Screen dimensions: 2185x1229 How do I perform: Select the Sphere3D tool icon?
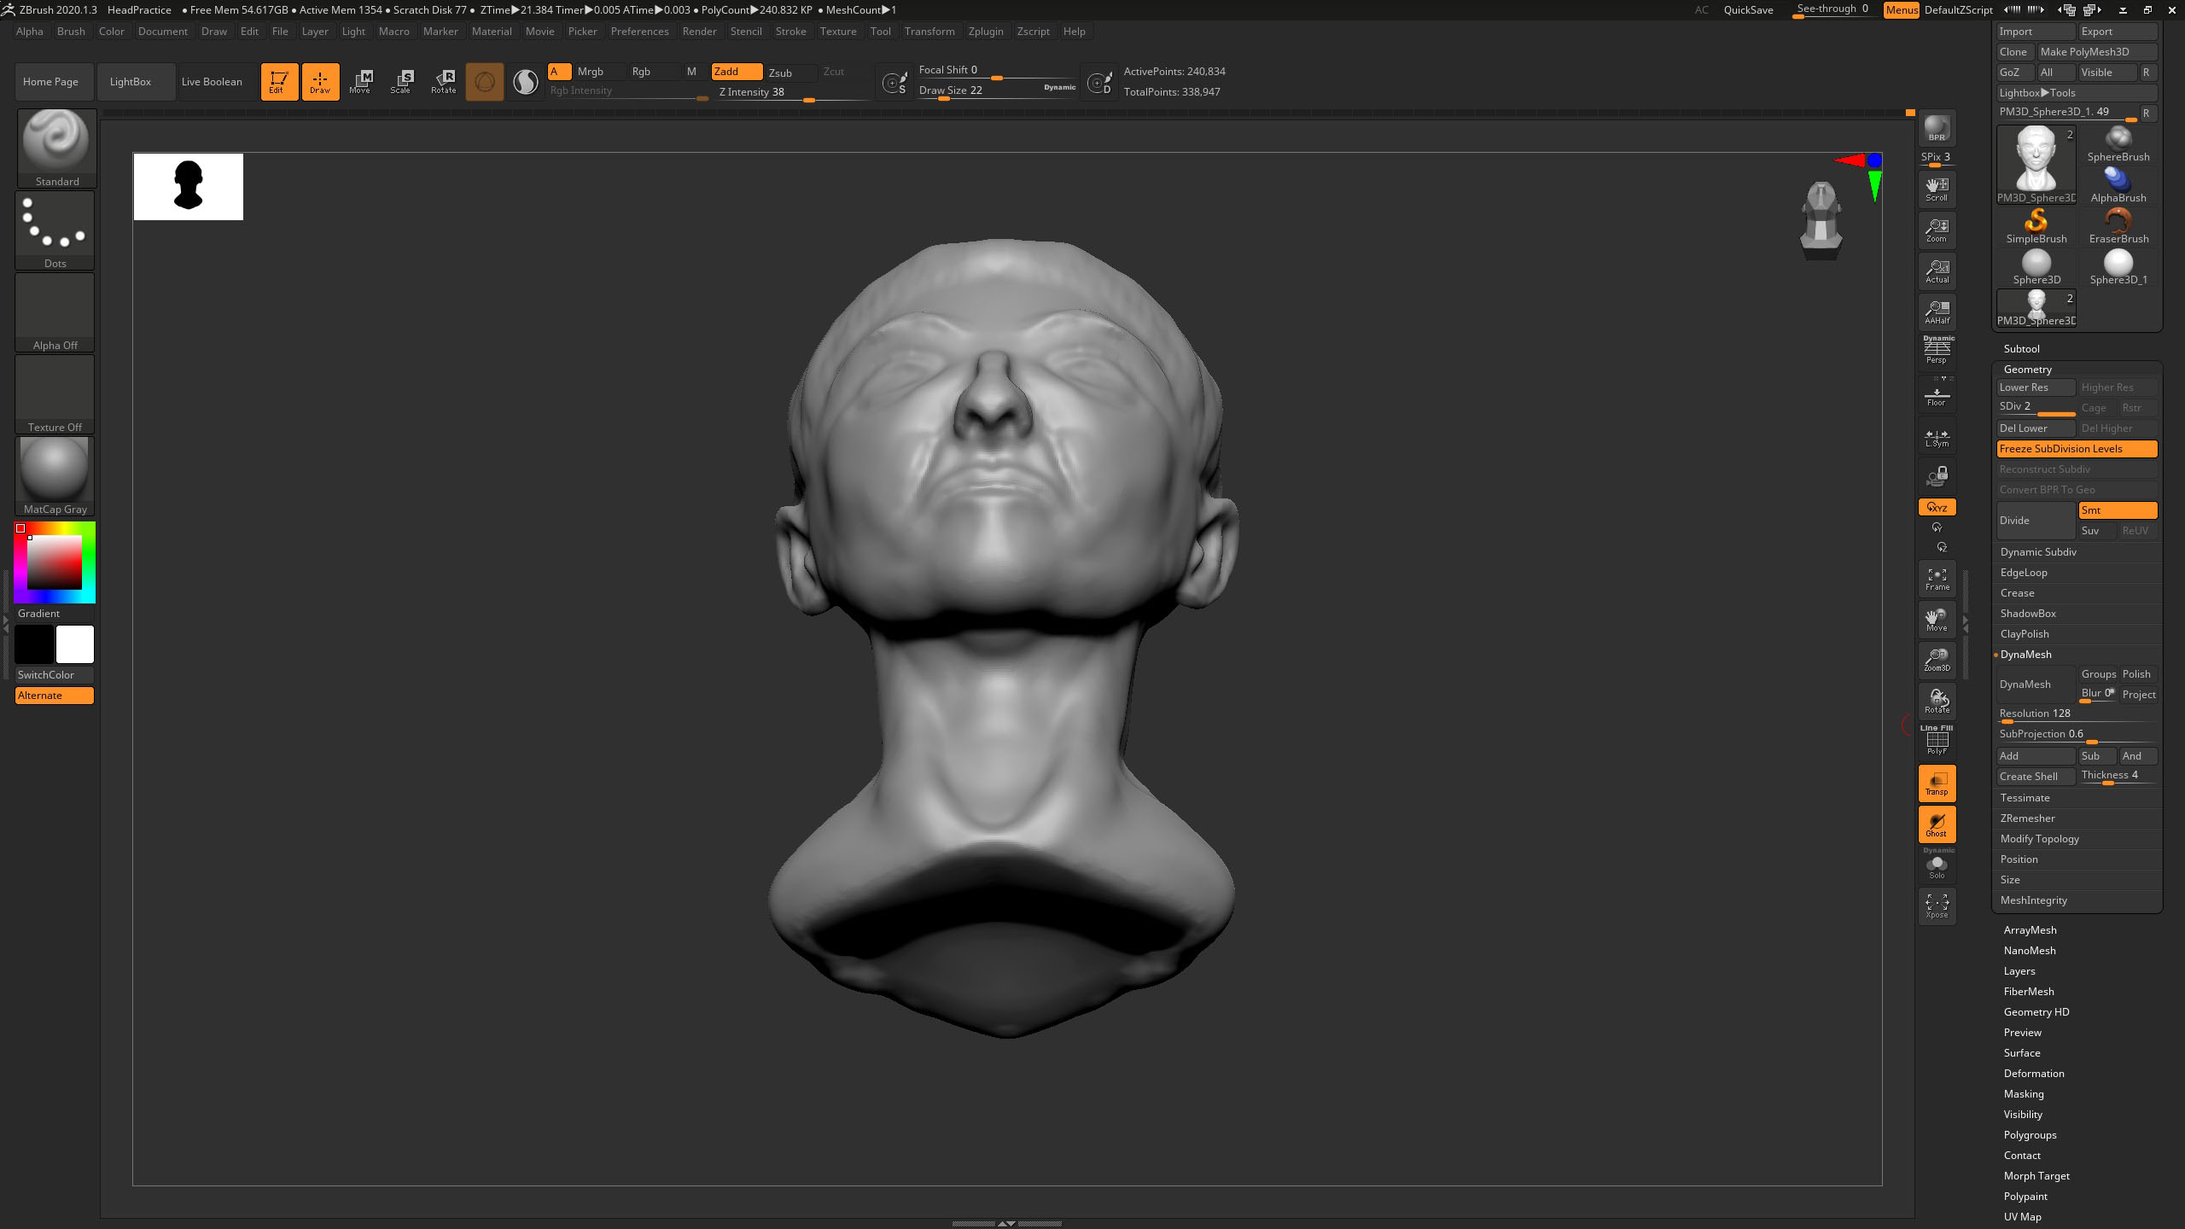(x=2036, y=263)
